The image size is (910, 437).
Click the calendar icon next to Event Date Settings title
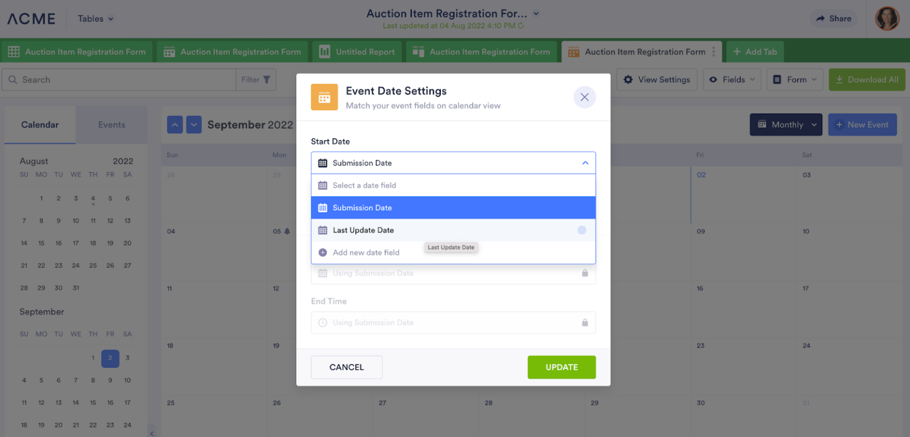click(324, 96)
